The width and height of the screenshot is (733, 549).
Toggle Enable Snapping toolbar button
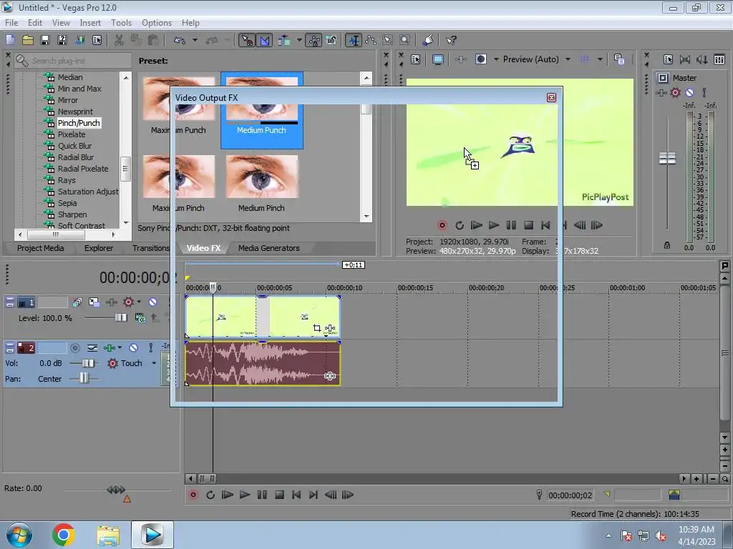246,40
